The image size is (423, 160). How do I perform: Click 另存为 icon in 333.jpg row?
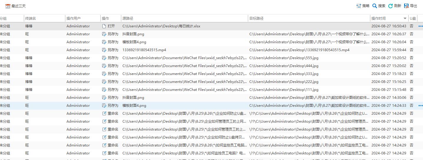pyautogui.click(x=104, y=74)
